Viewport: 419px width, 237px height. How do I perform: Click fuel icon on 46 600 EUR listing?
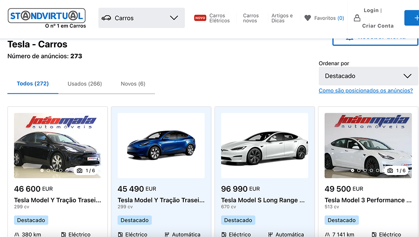pyautogui.click(x=63, y=235)
